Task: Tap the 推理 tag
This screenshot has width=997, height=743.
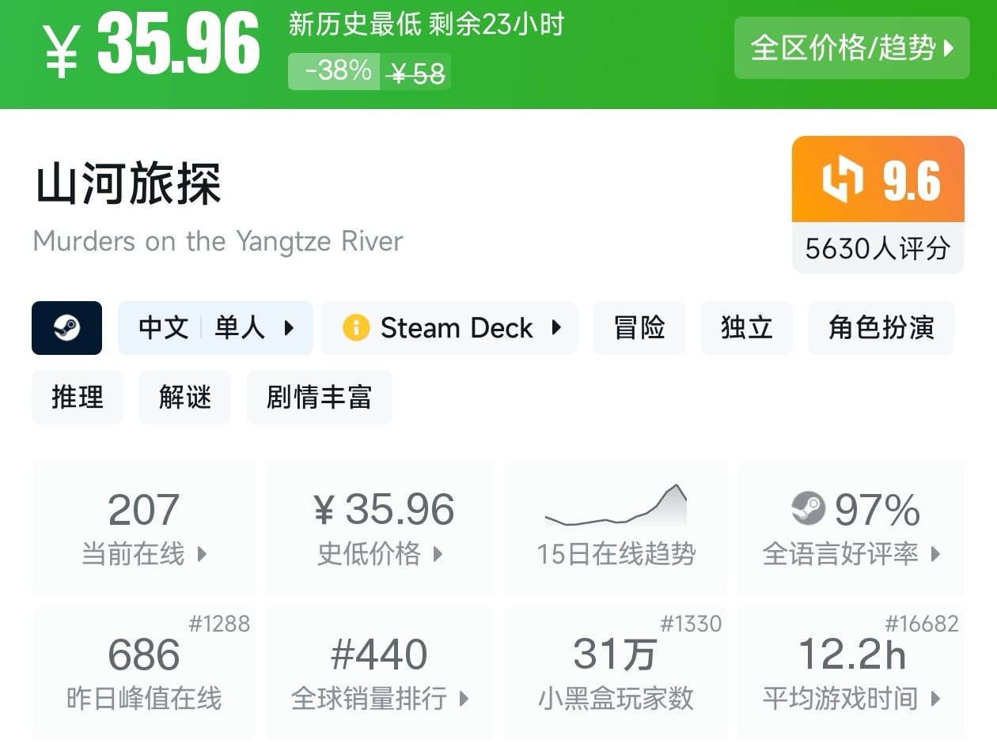Action: coord(77,398)
